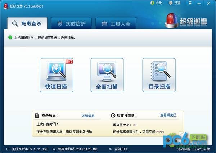Start the 目录扫描 directory scan
216x153 pixels.
[159, 75]
